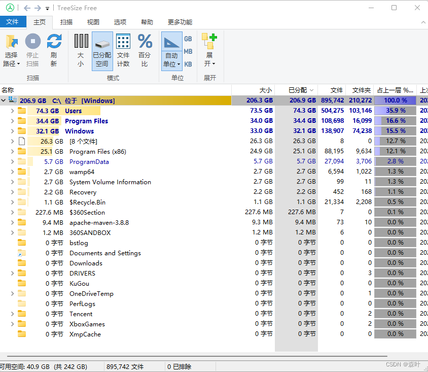
Task: Select the Tencent folder row
Action: pos(214,314)
